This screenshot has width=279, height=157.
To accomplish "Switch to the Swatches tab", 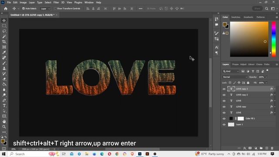I will [x=235, y=17].
